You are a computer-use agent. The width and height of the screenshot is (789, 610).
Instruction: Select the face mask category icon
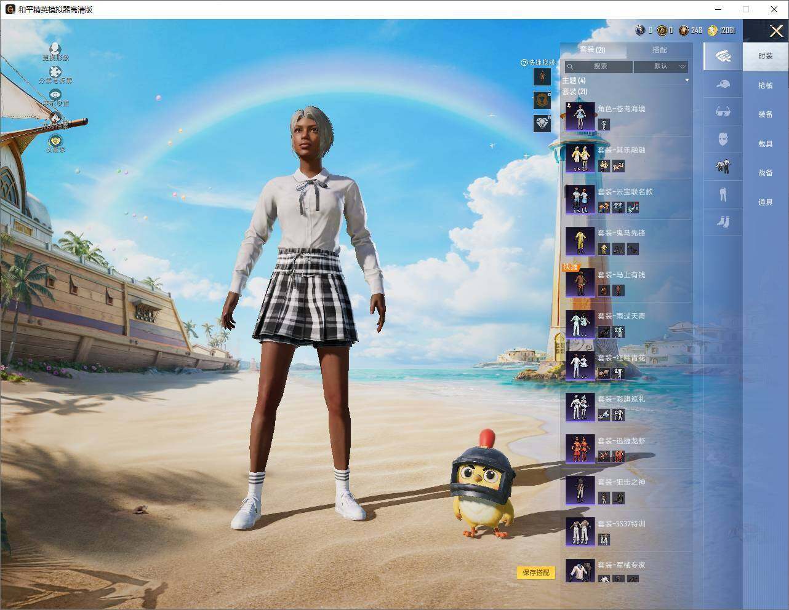pyautogui.click(x=723, y=139)
